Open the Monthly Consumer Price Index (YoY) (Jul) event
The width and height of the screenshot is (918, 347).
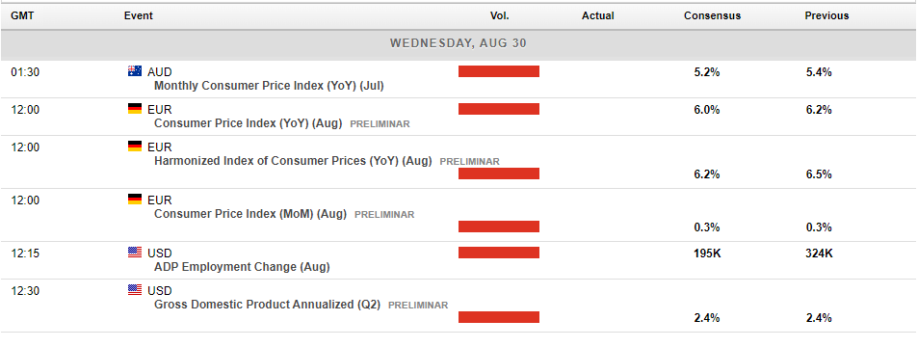[269, 86]
